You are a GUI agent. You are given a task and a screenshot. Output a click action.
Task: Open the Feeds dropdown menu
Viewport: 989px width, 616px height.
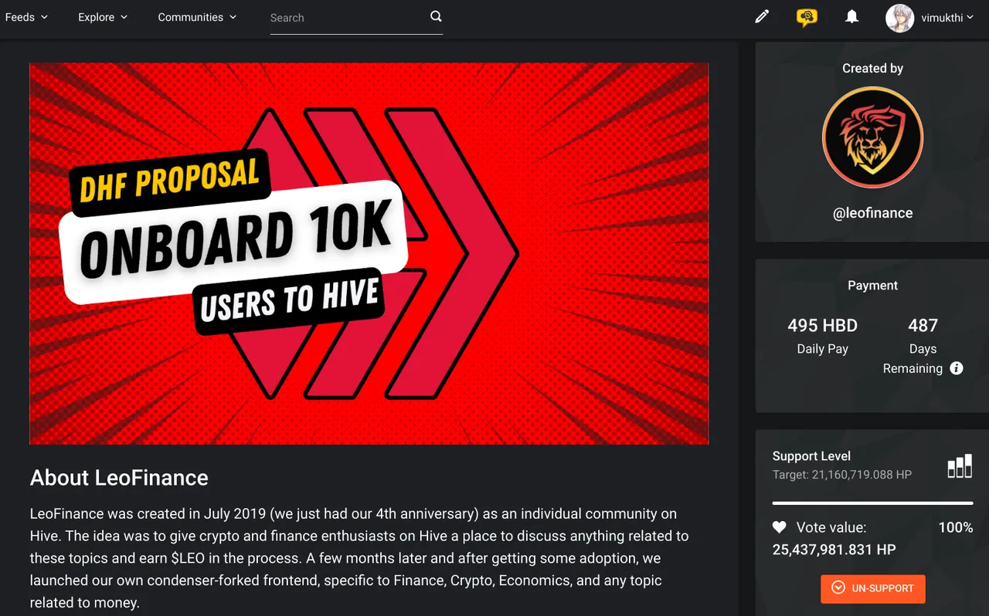(x=26, y=17)
